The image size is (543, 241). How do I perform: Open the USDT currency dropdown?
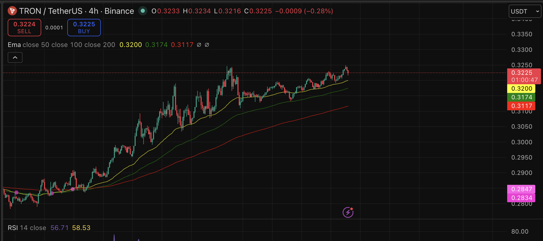(x=524, y=11)
